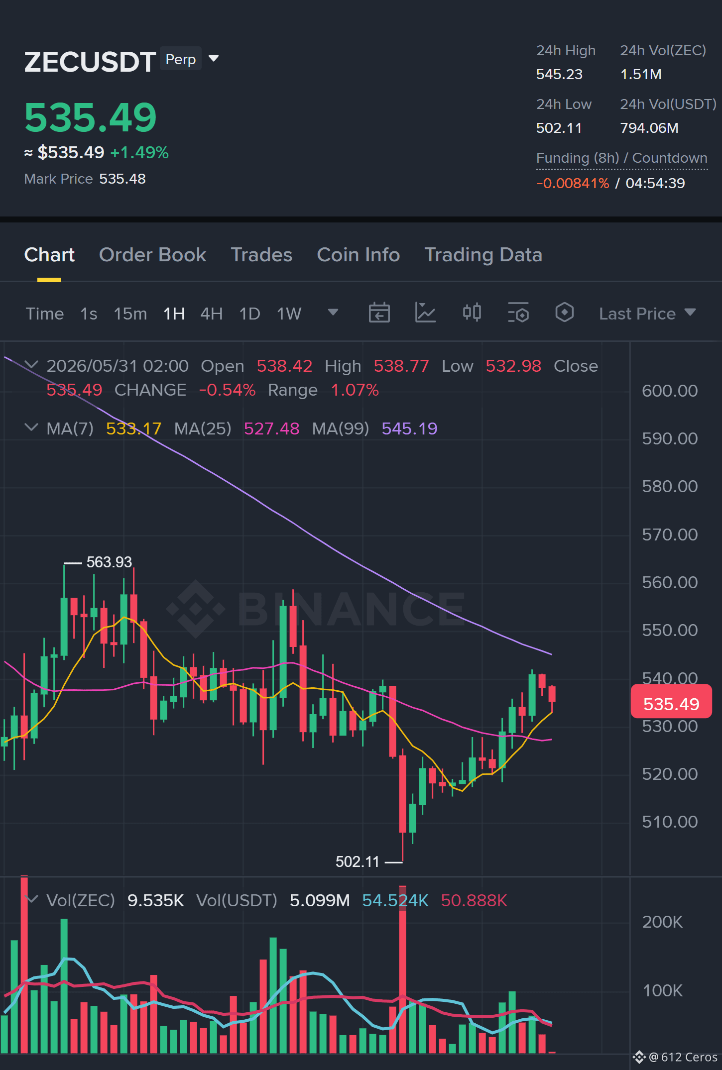722x1070 pixels.
Task: Click the Binance logo beside 612 Ceros
Action: coord(639,1057)
